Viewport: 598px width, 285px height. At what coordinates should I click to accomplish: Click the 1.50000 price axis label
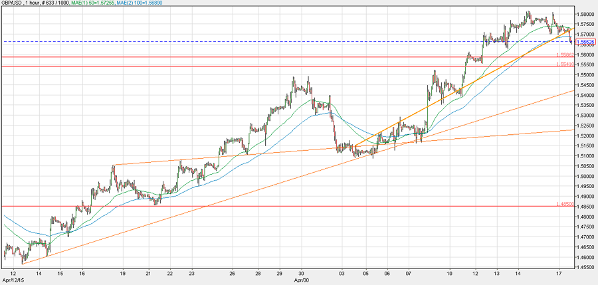coord(586,176)
